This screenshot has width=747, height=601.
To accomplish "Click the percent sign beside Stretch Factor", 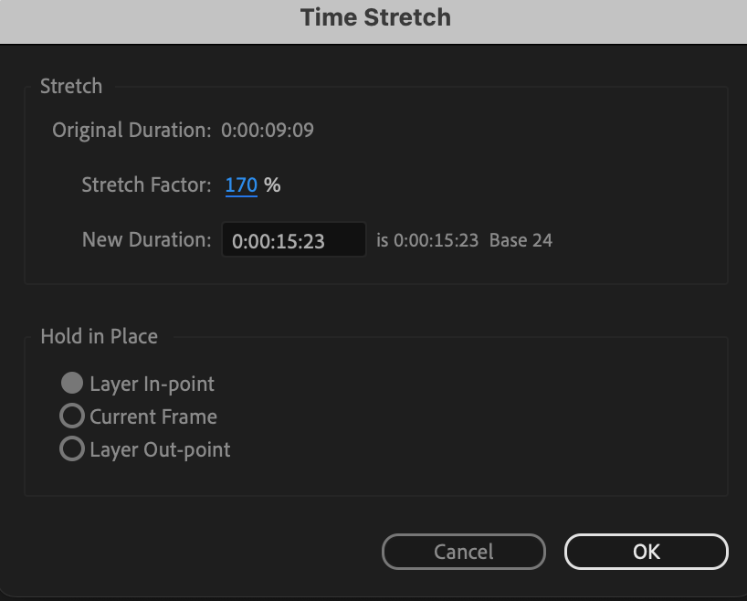I will [x=272, y=185].
